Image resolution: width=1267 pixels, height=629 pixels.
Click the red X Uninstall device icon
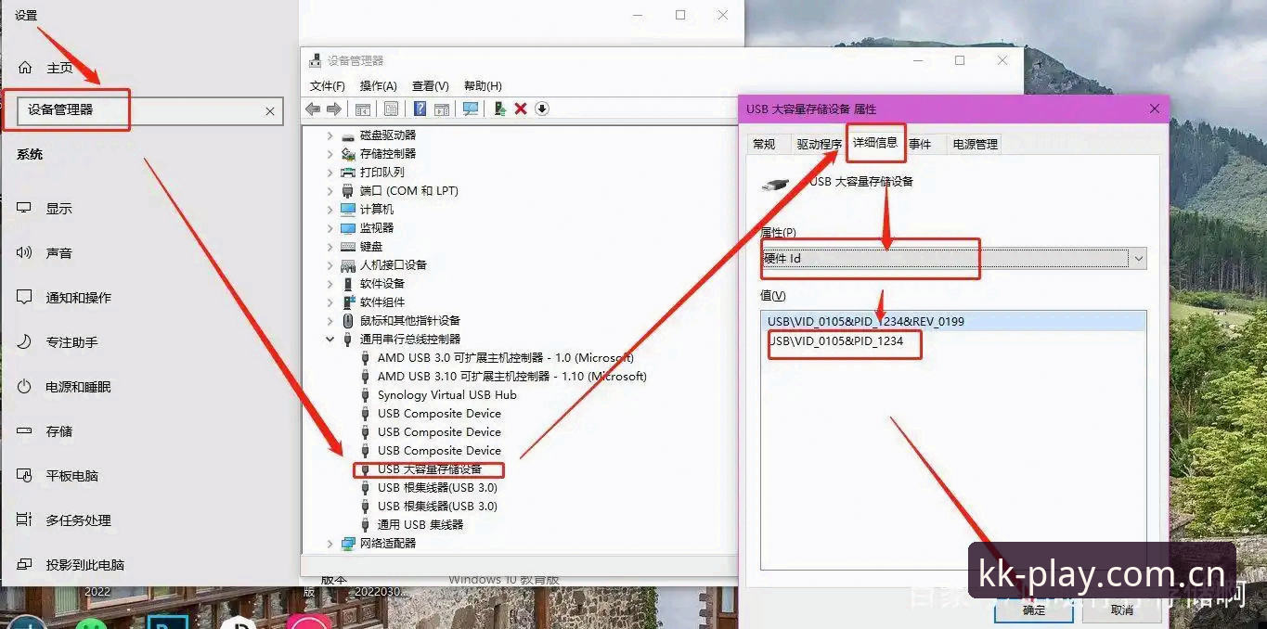pyautogui.click(x=521, y=109)
